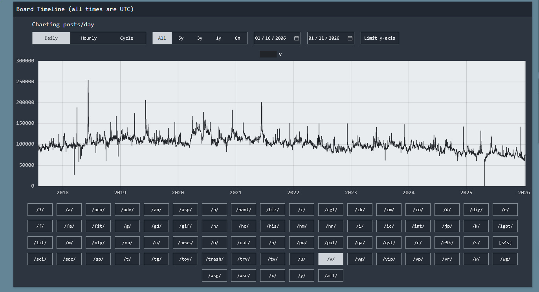Choose the /sci/ board
This screenshot has height=292, width=539.
click(x=40, y=259)
